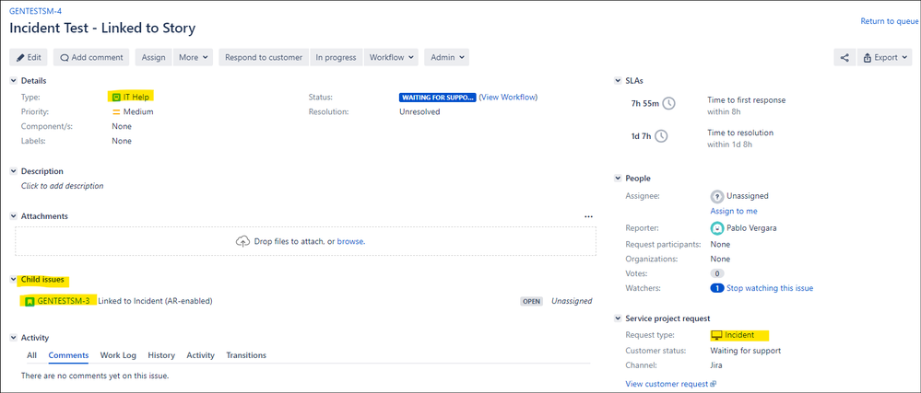Click the upload cloud icon in Attachments
This screenshot has height=393, width=921.
[242, 241]
